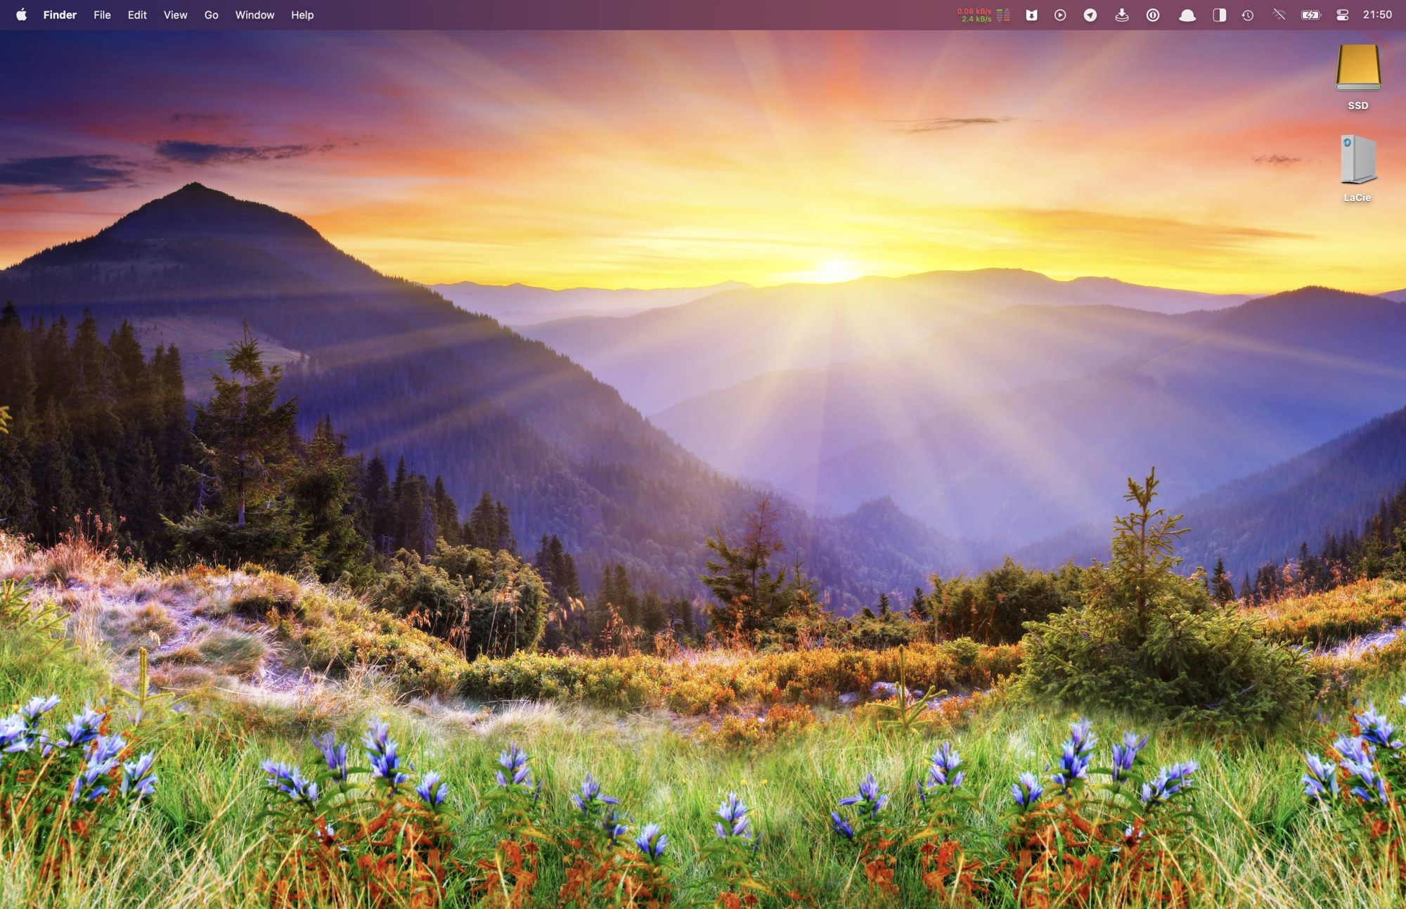Open Control Center toggles icon
This screenshot has height=909, width=1406.
[x=1342, y=15]
